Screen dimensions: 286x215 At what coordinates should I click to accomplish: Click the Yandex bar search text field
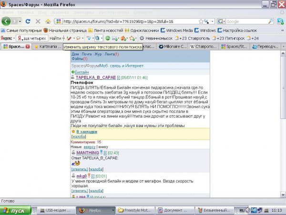coord(32,38)
